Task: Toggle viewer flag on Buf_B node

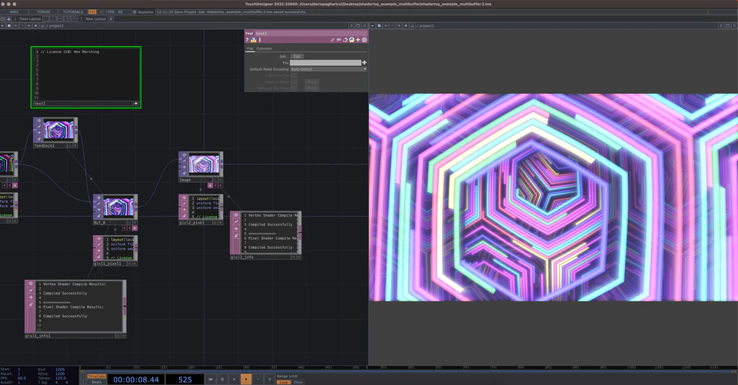Action: 99,198
